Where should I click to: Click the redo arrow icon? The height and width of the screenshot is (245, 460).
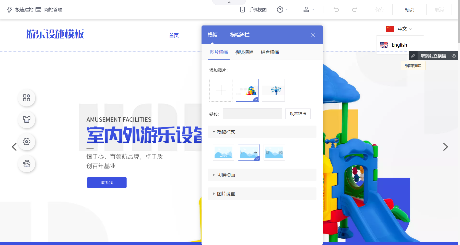(355, 9)
